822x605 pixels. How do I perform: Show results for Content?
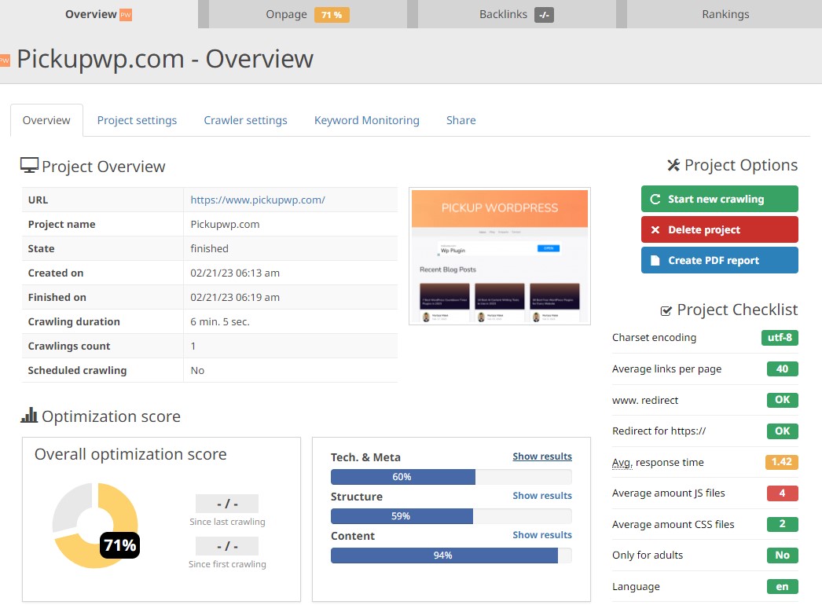pos(542,535)
